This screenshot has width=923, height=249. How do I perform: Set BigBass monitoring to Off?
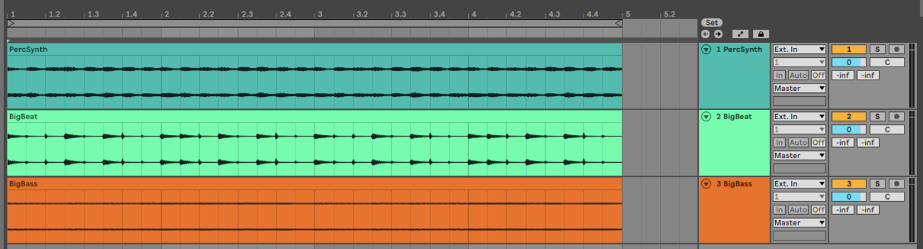(x=818, y=209)
